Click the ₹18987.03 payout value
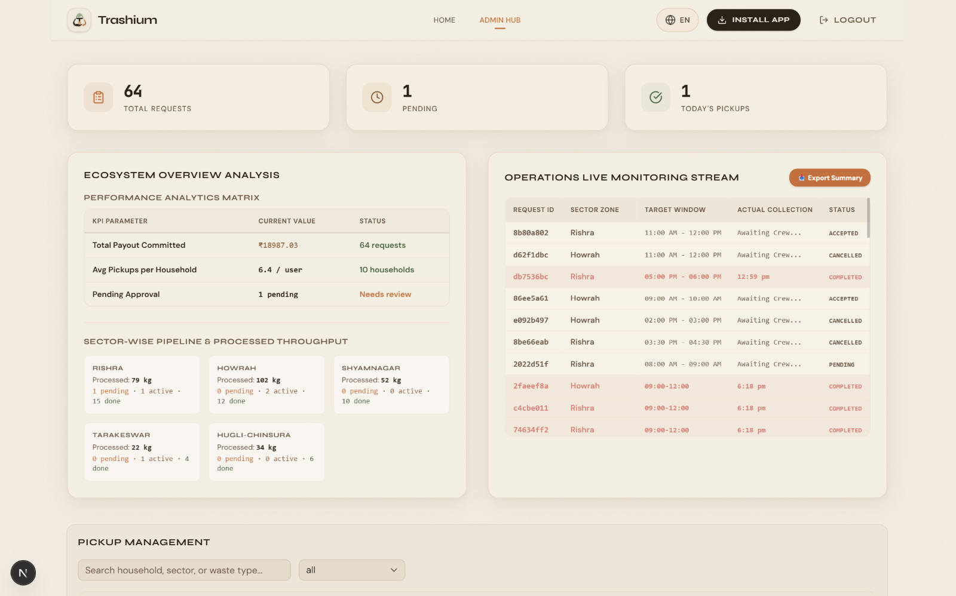 coord(278,245)
